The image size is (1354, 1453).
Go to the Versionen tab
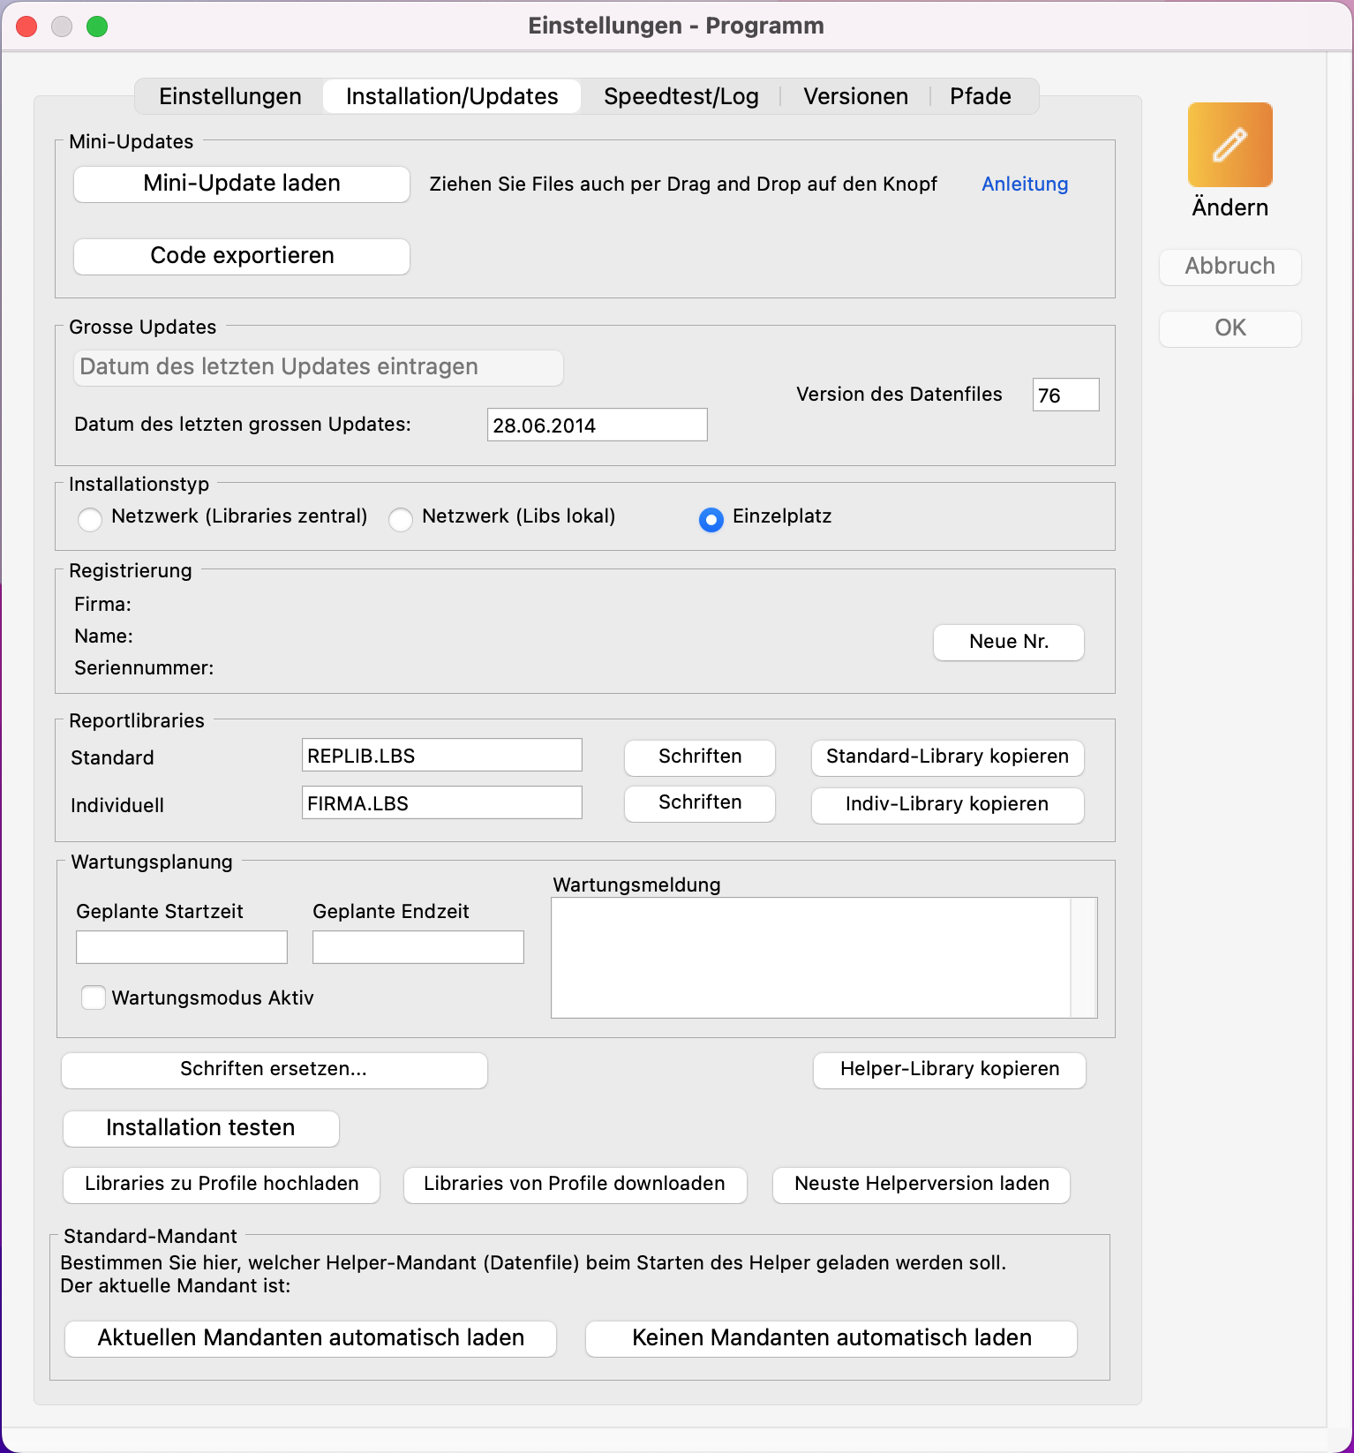(x=855, y=96)
